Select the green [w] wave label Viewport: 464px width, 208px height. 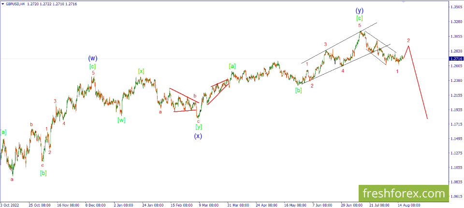click(121, 120)
